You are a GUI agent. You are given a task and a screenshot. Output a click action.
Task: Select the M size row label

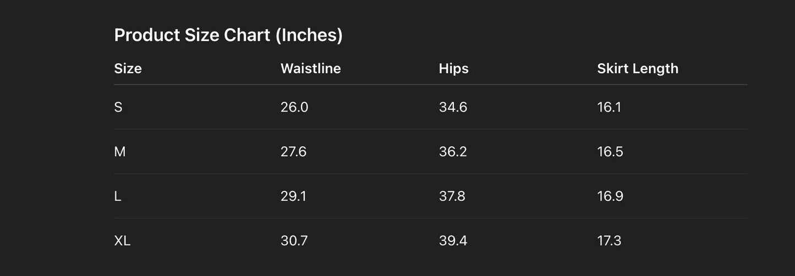tap(120, 152)
